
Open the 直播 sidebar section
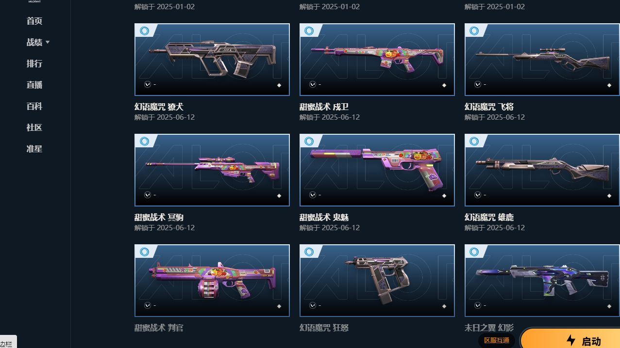34,85
